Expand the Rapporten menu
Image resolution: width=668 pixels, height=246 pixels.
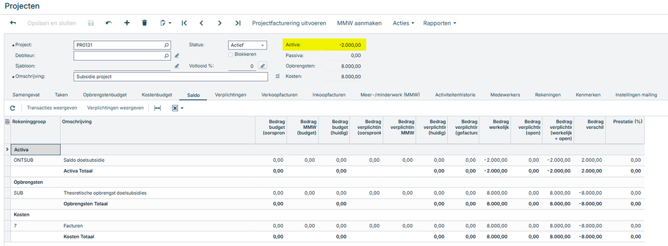tap(439, 23)
